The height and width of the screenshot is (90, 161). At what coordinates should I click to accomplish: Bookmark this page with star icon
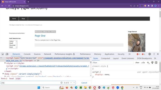tap(138, 6)
